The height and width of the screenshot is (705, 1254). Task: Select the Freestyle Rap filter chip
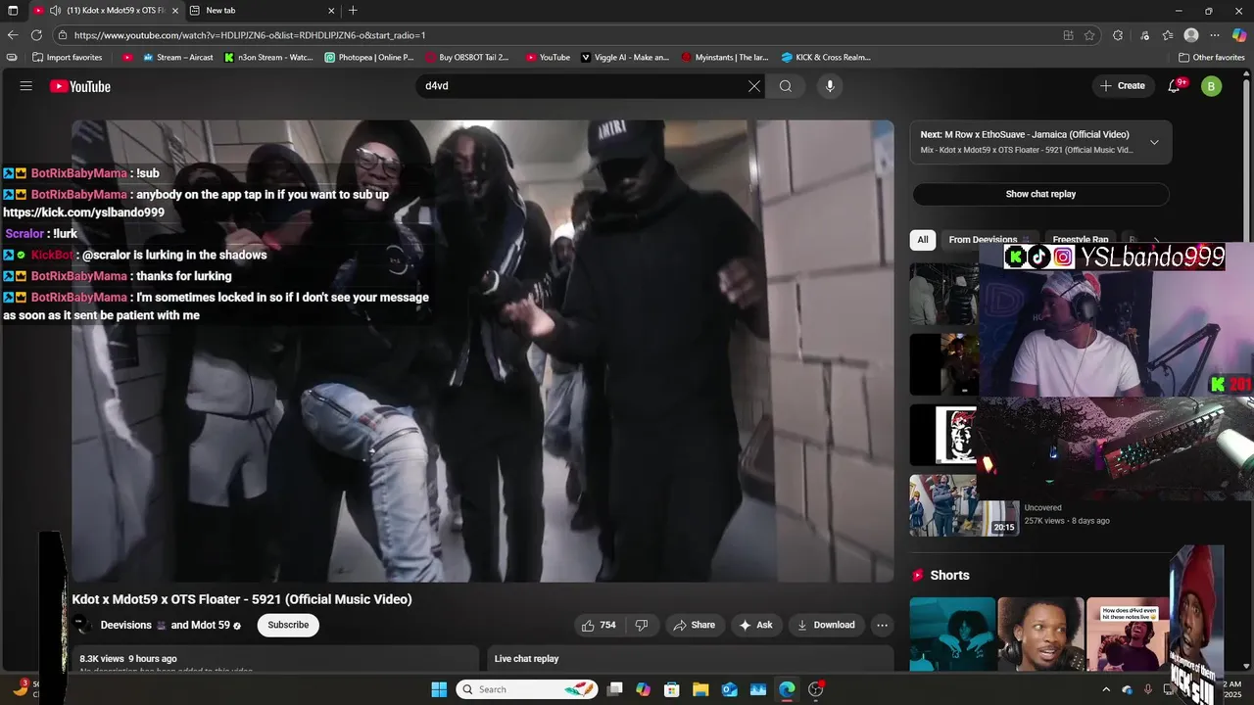(1081, 239)
